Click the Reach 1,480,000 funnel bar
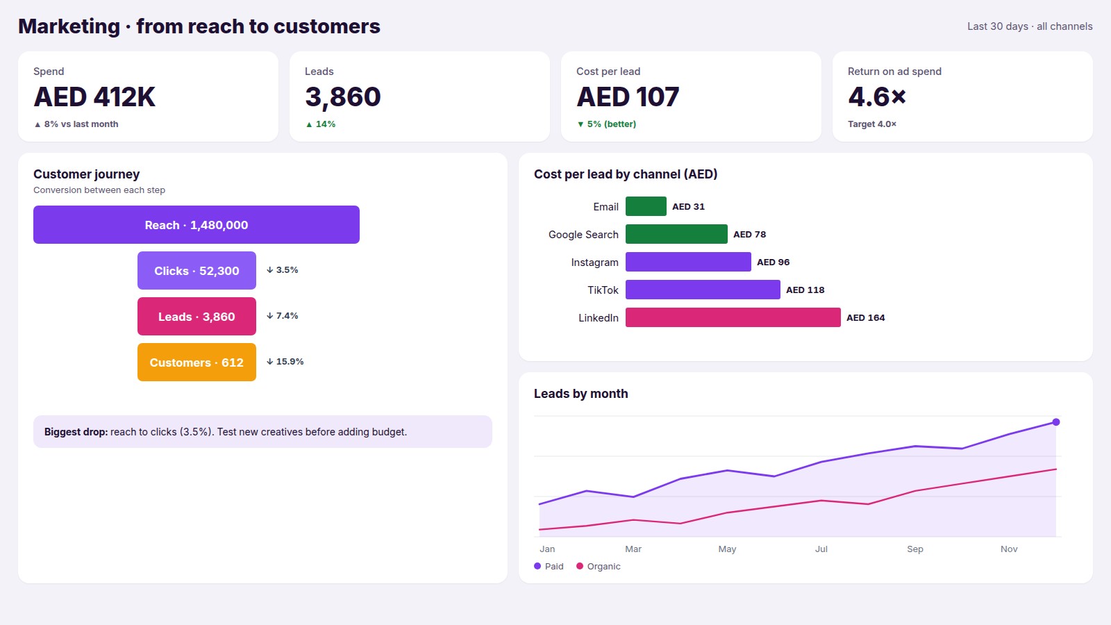The image size is (1111, 625). point(197,224)
